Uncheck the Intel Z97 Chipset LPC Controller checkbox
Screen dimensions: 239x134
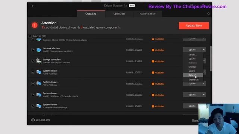(33, 95)
